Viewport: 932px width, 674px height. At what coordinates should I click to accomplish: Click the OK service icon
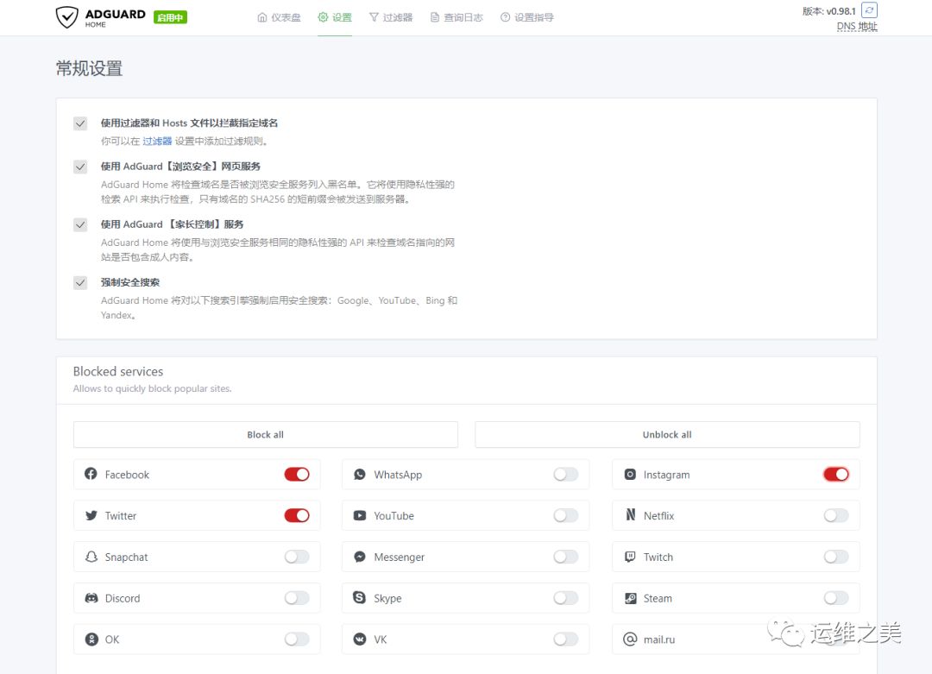pyautogui.click(x=91, y=639)
